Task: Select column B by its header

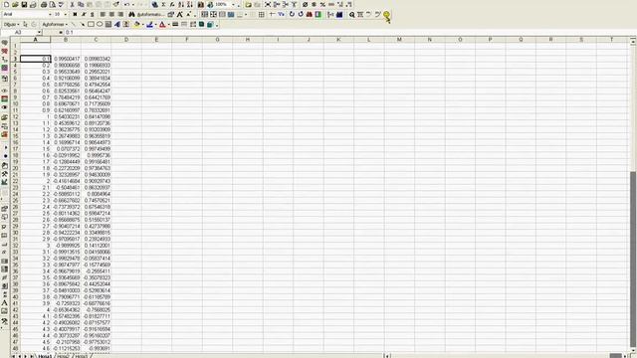Action: (66, 40)
